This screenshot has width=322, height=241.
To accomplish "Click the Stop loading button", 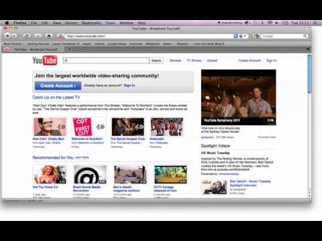I will coord(38,35).
